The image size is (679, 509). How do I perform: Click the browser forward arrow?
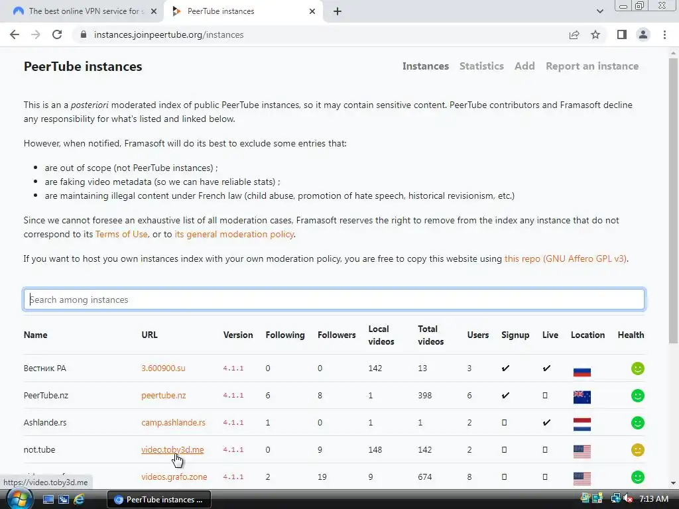point(36,34)
